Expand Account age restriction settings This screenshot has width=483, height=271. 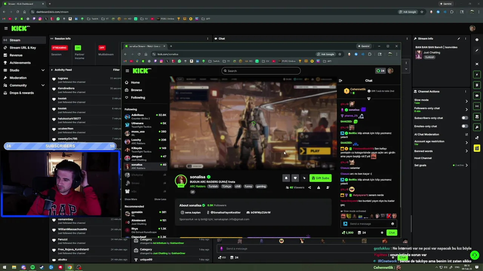pyautogui.click(x=466, y=143)
